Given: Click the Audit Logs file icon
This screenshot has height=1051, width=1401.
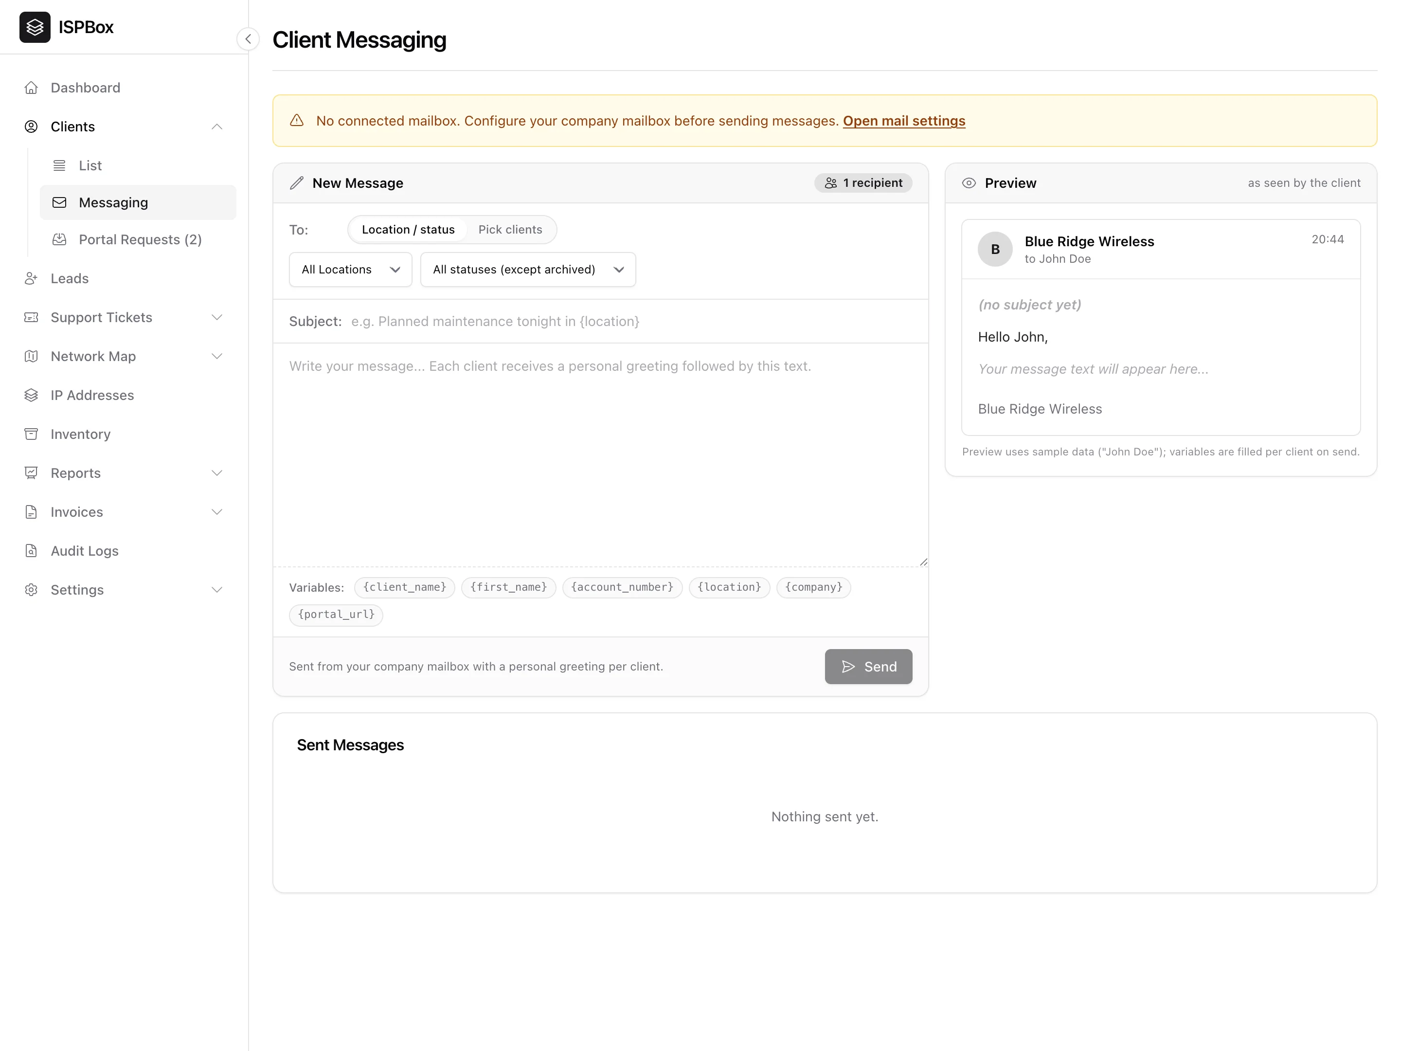Looking at the screenshot, I should (x=31, y=551).
